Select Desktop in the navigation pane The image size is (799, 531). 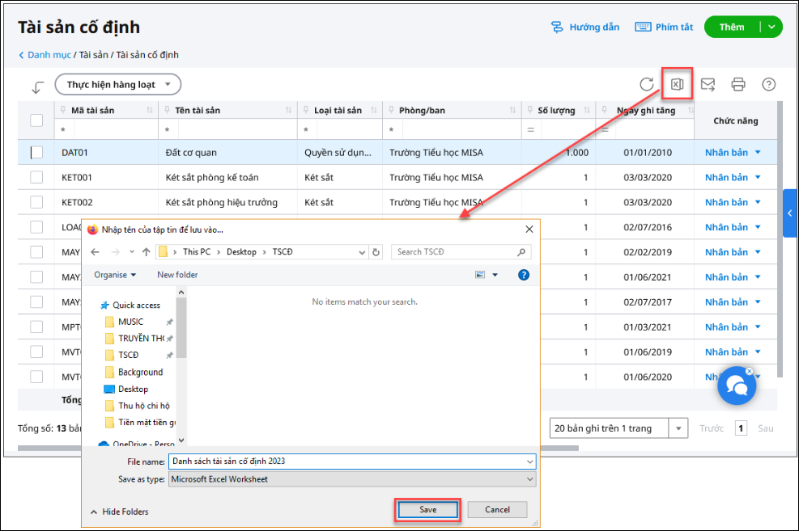point(133,389)
